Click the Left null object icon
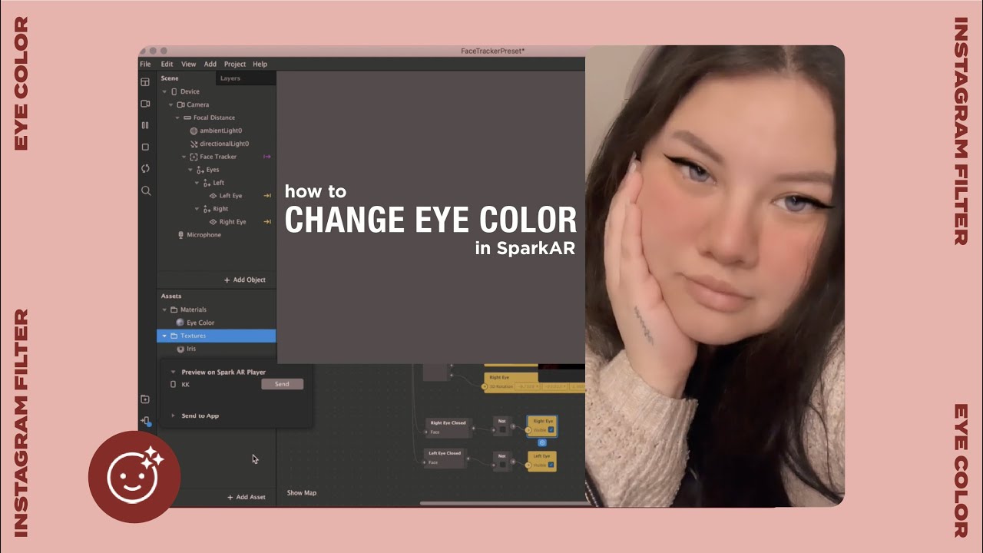The width and height of the screenshot is (983, 553). (207, 183)
